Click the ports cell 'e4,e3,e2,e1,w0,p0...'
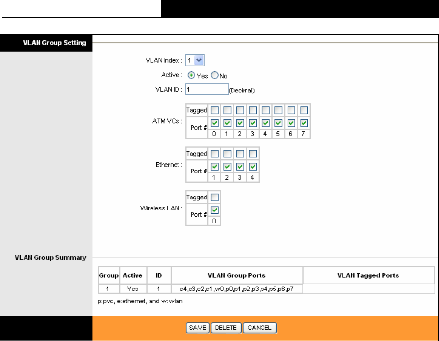The image size is (439, 341). (x=237, y=289)
